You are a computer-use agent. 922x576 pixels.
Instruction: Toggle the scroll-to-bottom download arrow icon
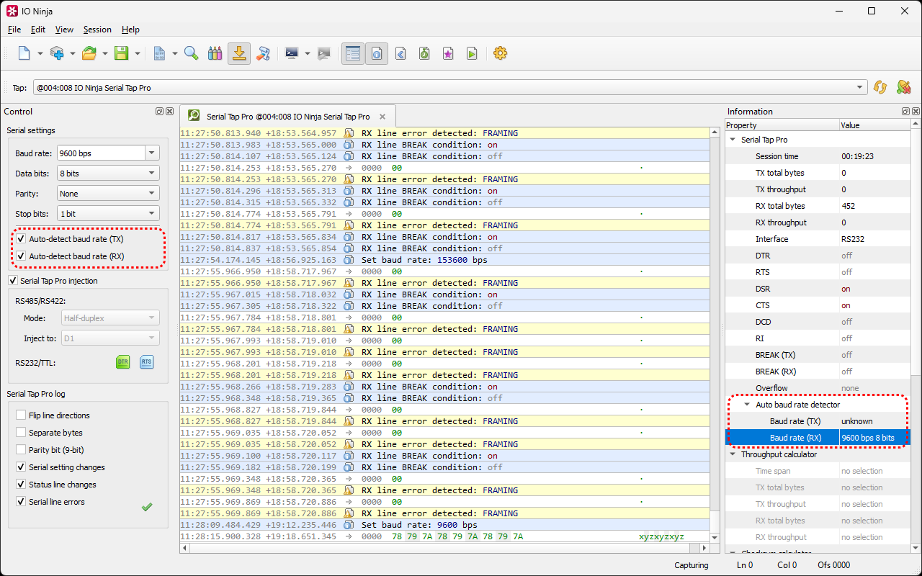239,53
